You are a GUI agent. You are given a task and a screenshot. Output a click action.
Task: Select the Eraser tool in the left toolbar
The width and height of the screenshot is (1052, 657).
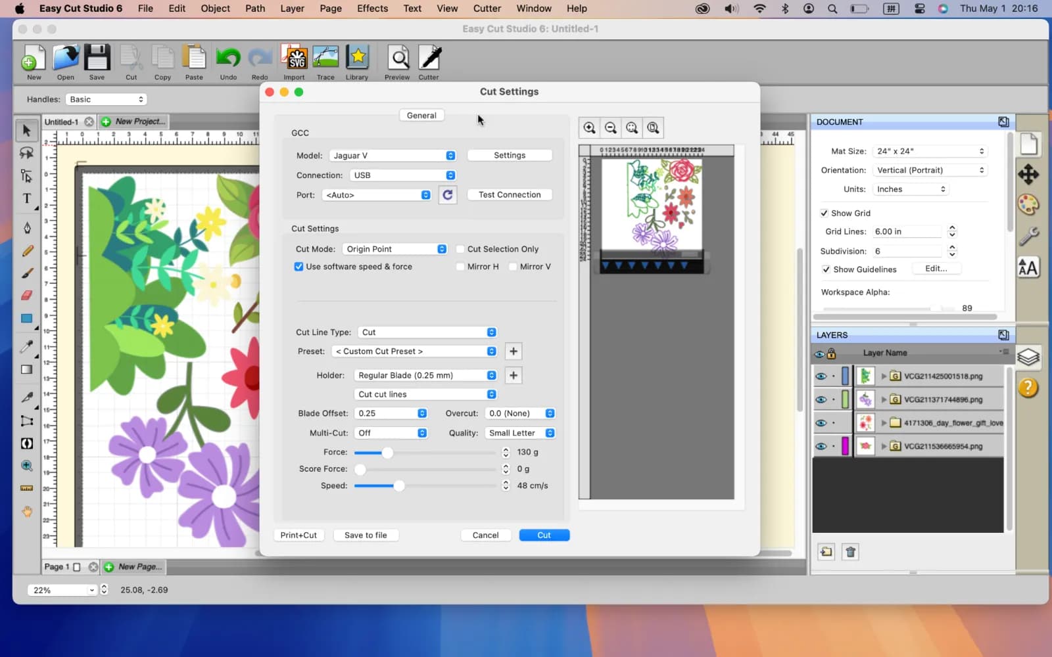[27, 295]
